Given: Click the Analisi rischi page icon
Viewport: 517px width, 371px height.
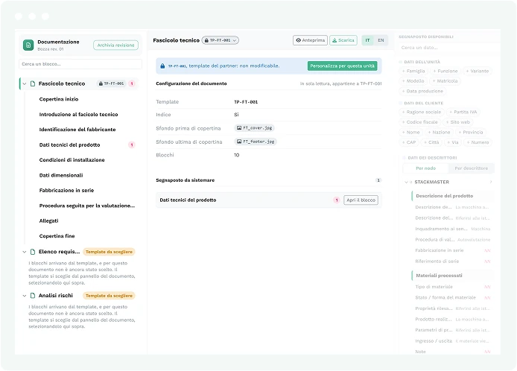Looking at the screenshot, I should click(33, 296).
